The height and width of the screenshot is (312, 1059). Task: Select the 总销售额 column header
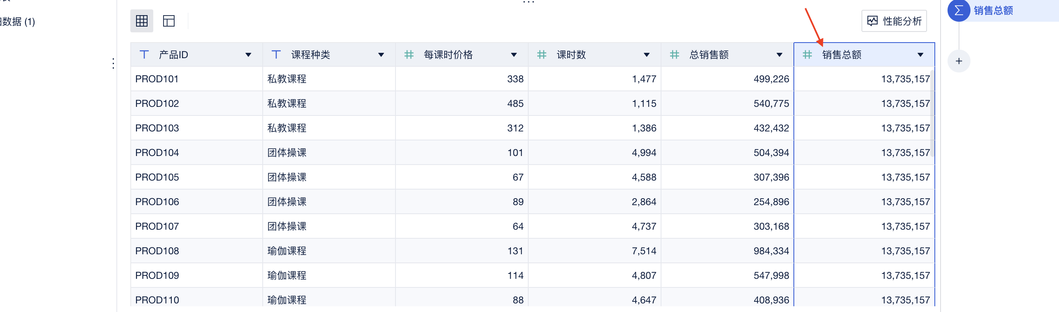tap(727, 54)
